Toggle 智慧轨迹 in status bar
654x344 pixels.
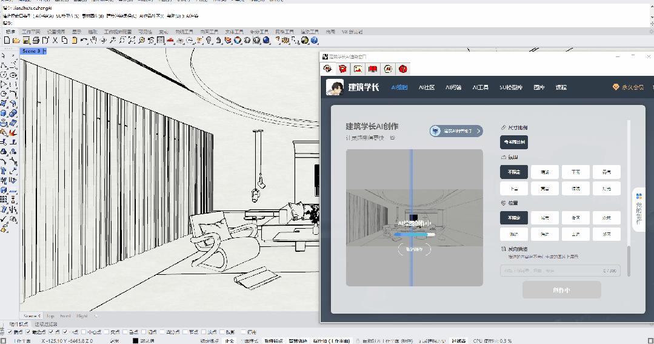pyautogui.click(x=298, y=340)
